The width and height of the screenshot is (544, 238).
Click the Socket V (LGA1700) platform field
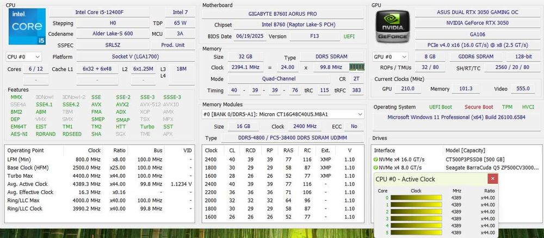[x=135, y=57]
